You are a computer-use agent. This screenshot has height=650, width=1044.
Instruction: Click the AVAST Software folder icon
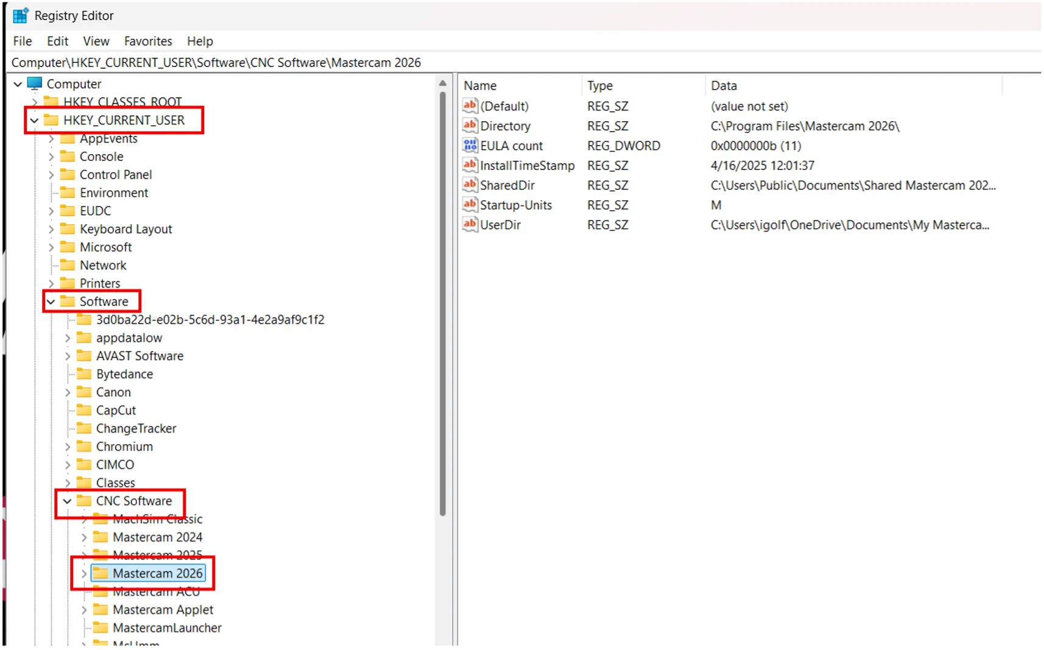(x=84, y=356)
